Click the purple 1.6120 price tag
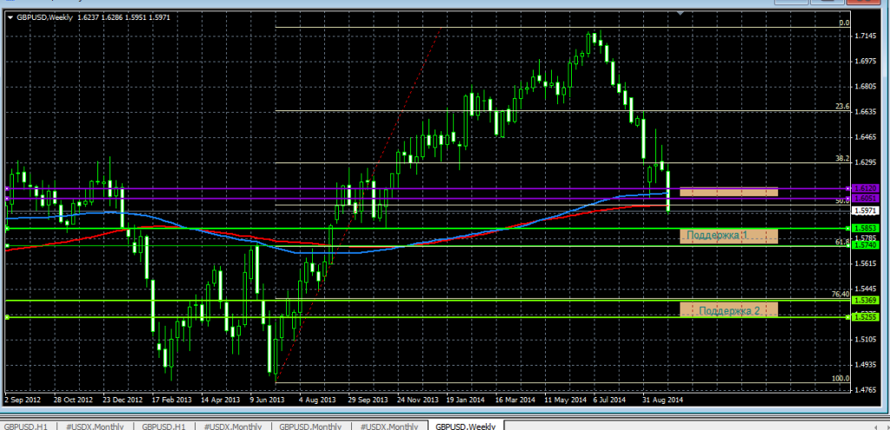The height and width of the screenshot is (430, 890). coord(865,188)
